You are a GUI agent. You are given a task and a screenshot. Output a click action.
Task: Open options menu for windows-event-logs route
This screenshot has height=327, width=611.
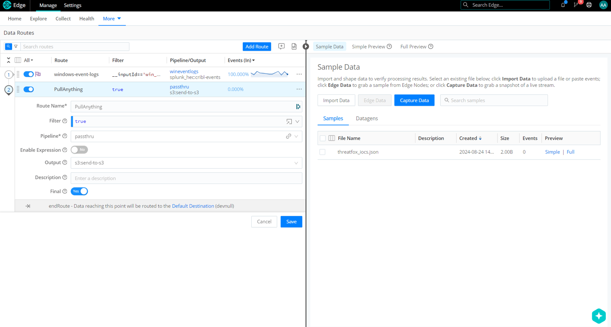pos(299,74)
